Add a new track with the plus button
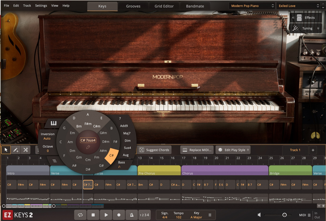 pos(313,150)
